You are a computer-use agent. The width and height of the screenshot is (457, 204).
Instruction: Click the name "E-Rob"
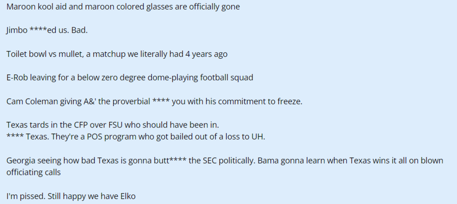tap(17, 77)
